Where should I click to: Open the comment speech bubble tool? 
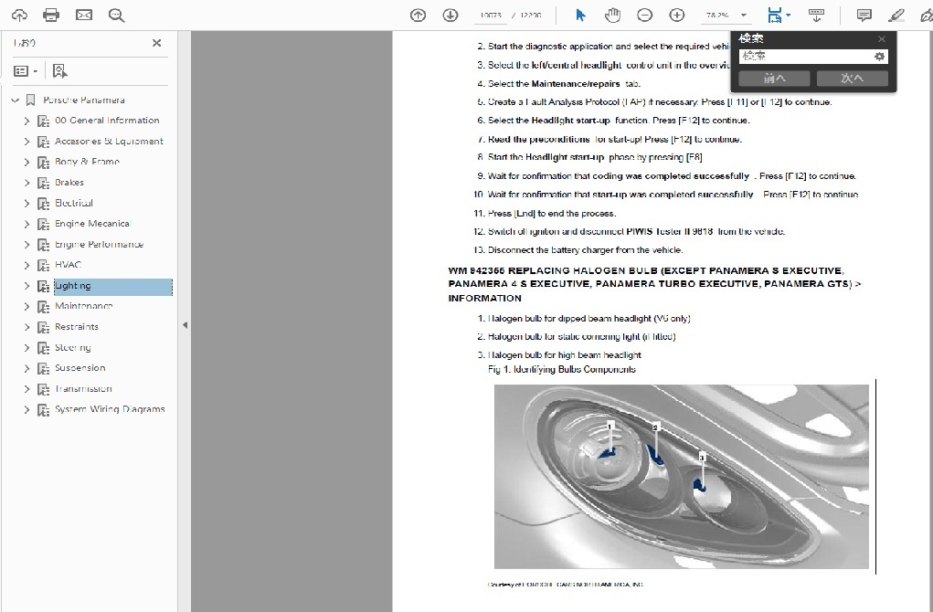pos(864,16)
